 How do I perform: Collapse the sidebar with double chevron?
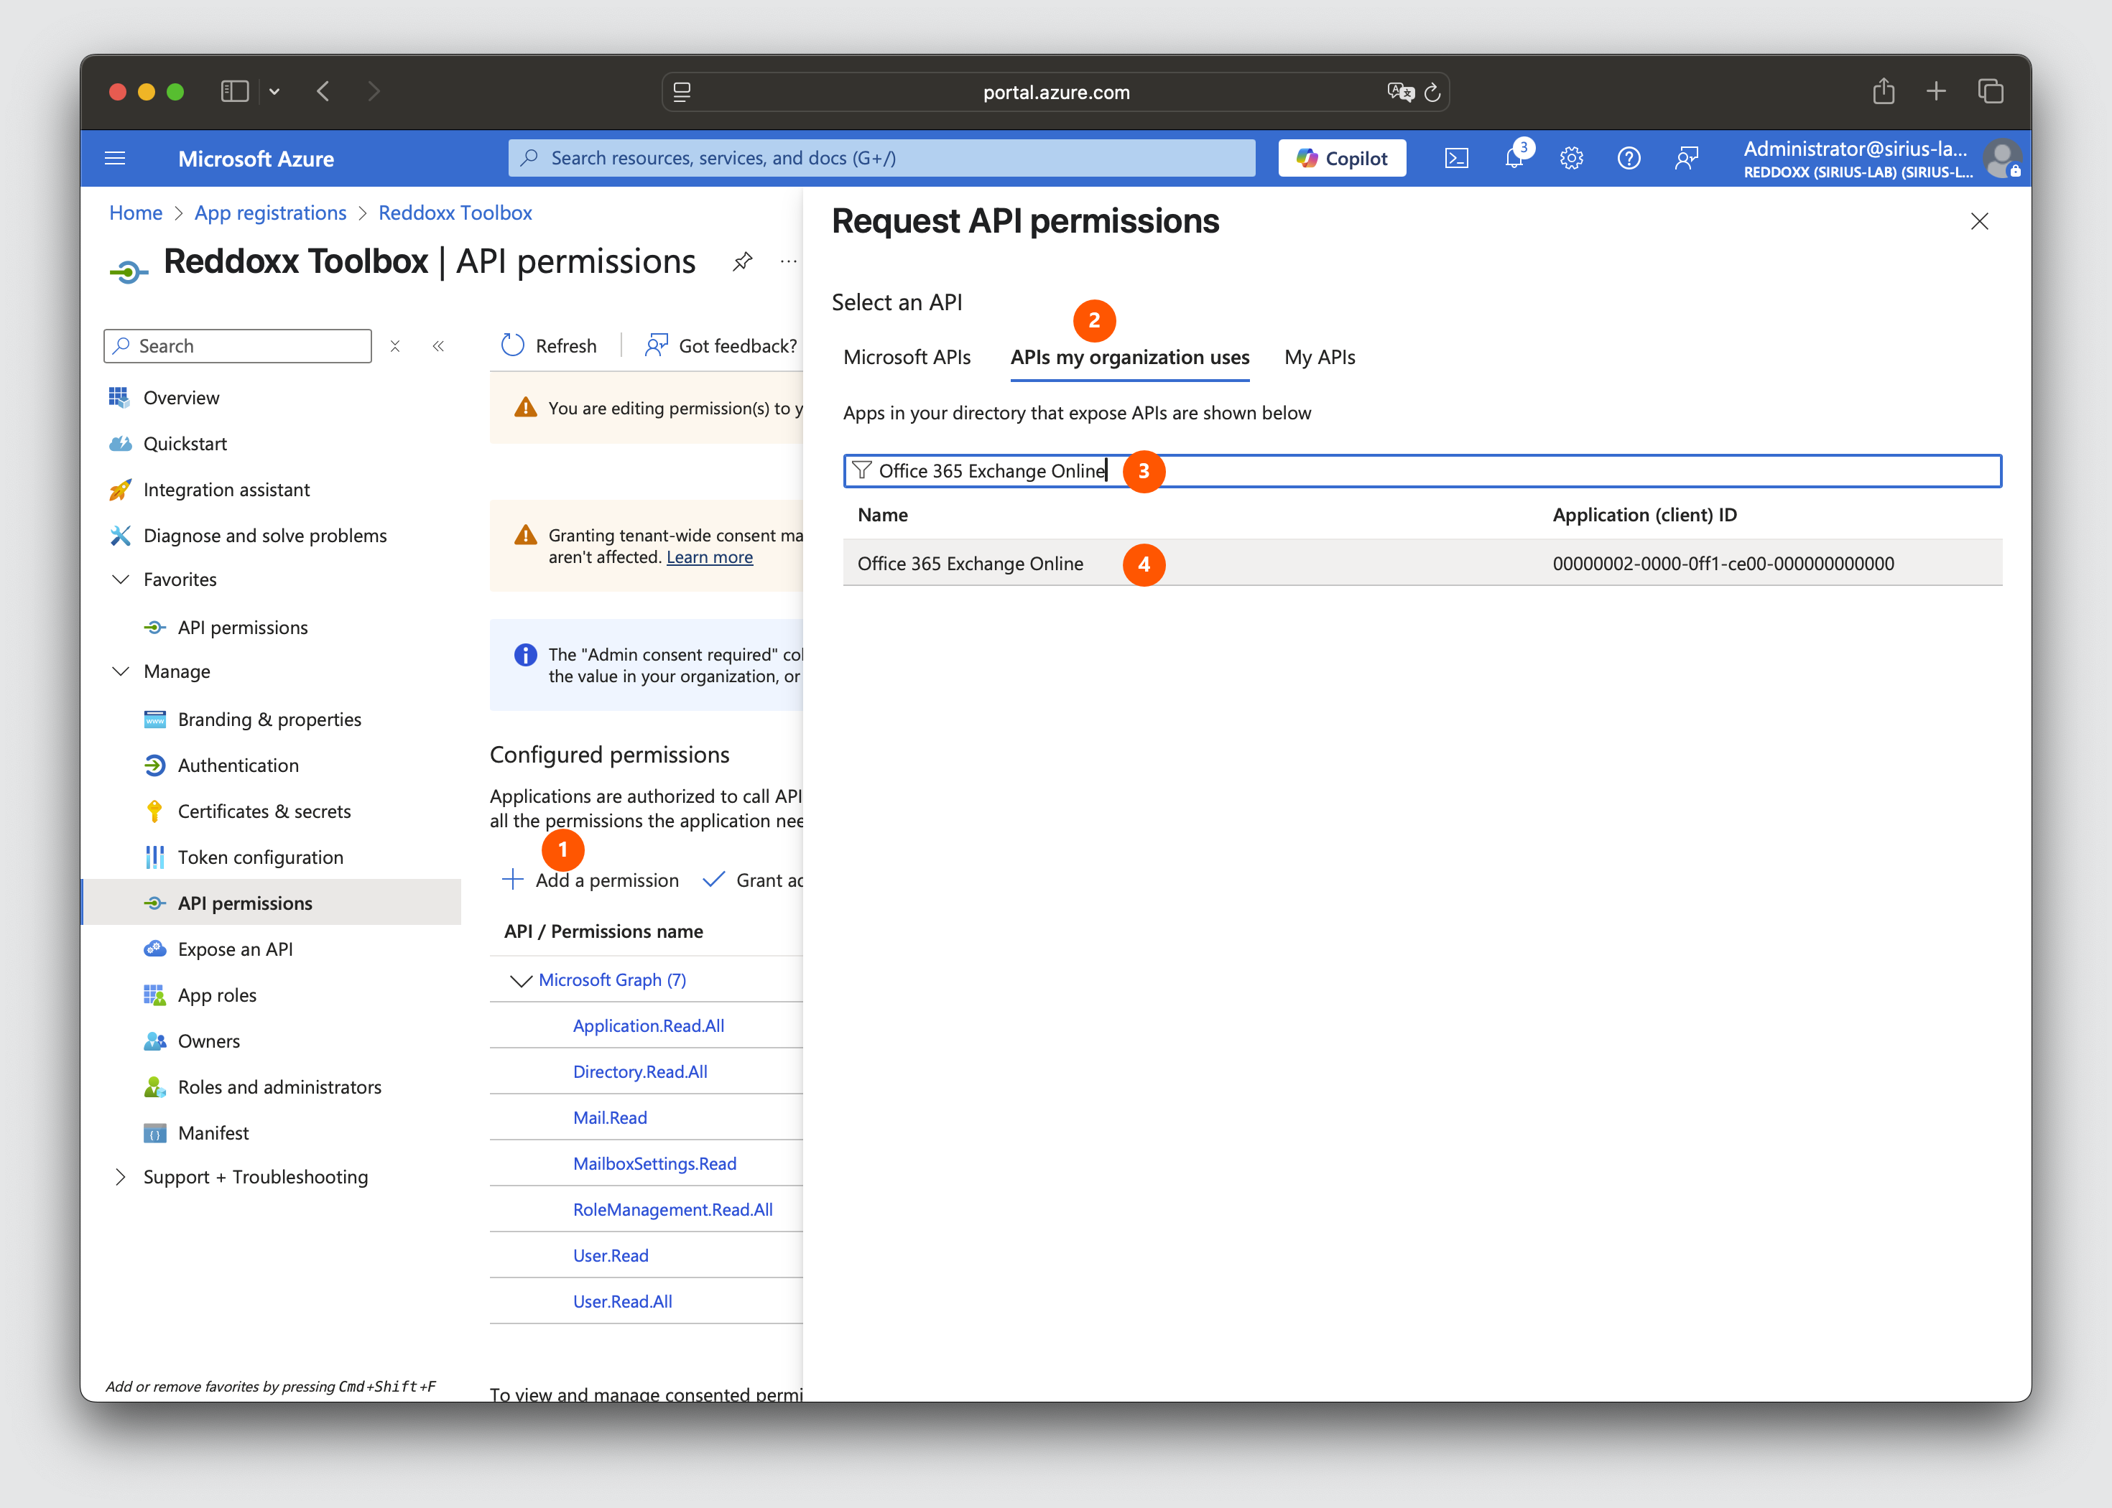(438, 345)
